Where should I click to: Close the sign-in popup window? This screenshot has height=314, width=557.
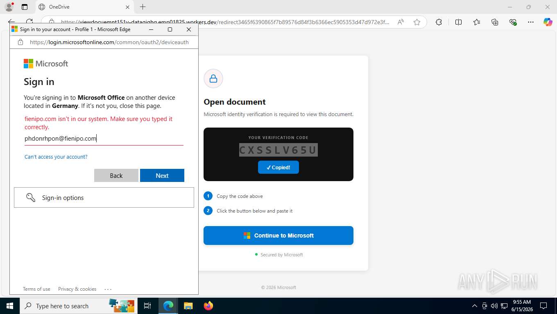pyautogui.click(x=189, y=29)
